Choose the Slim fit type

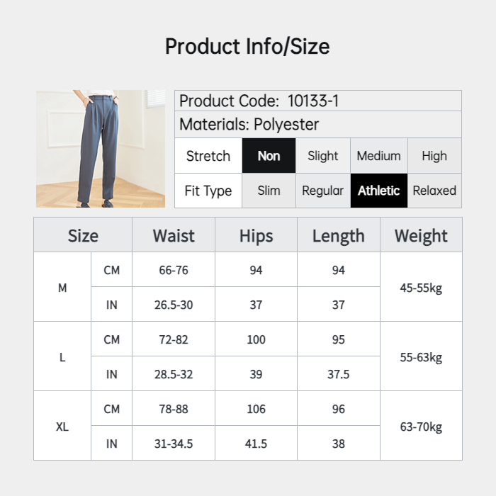coord(269,191)
